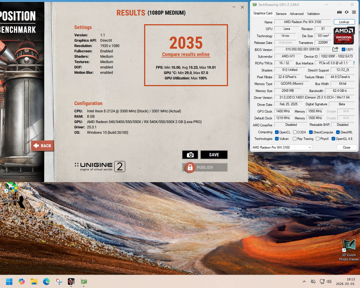The image size is (360, 288).
Task: Click the locked PUBLISH button
Action: tap(205, 167)
